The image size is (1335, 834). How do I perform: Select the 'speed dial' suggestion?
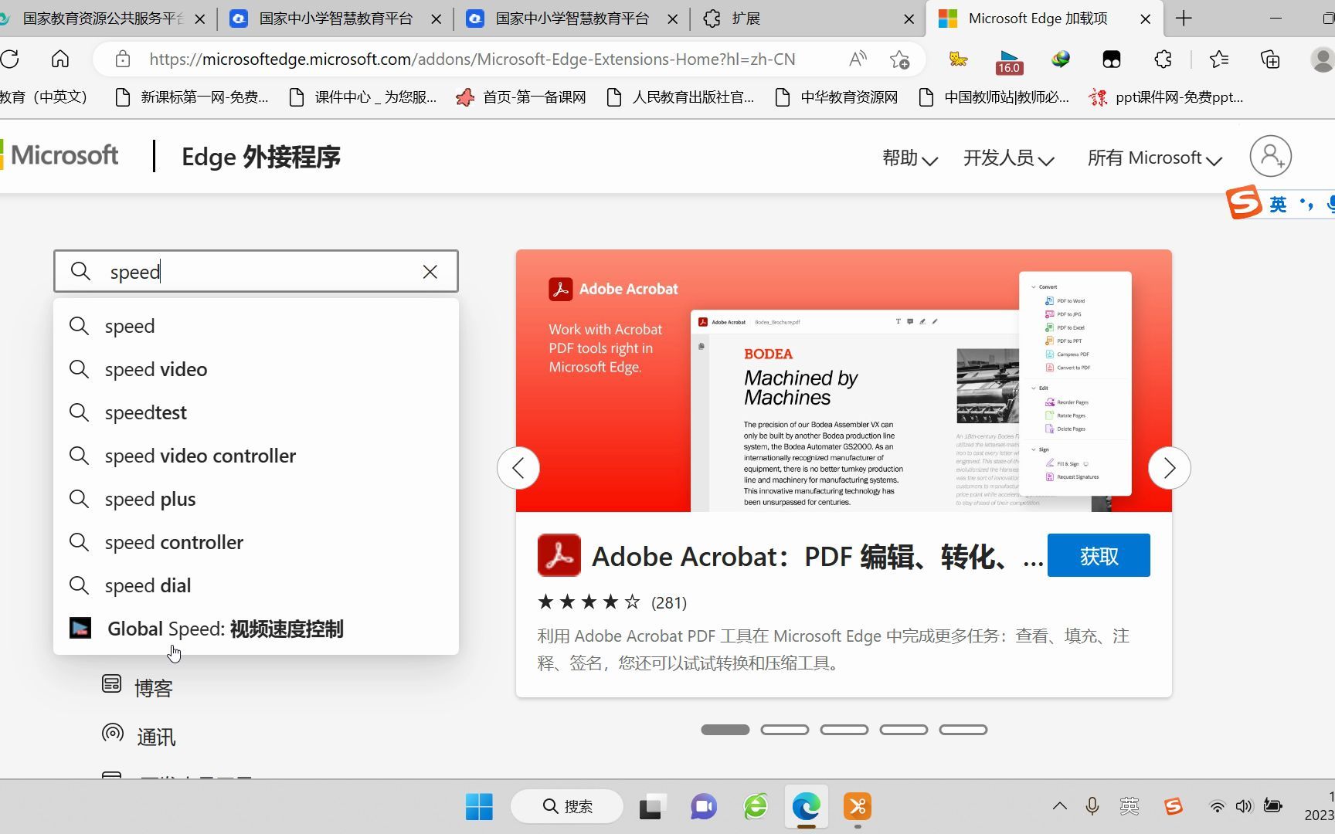coord(256,585)
